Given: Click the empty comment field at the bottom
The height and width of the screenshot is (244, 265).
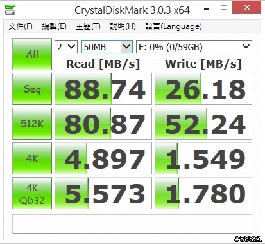Looking at the screenshot, I should click(x=132, y=224).
